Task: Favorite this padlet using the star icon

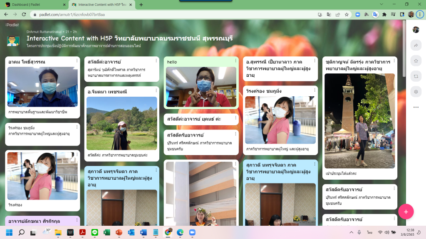Action: point(416,61)
